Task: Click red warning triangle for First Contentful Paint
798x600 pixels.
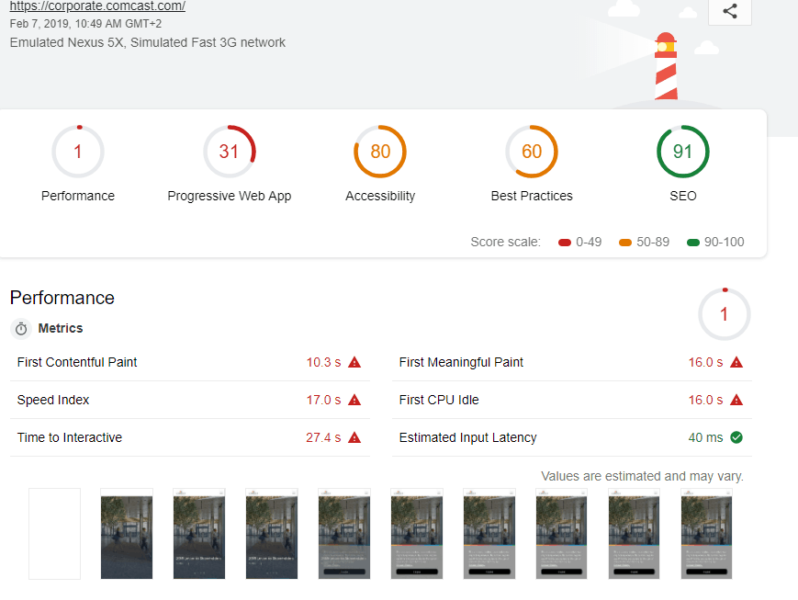Action: coord(354,362)
